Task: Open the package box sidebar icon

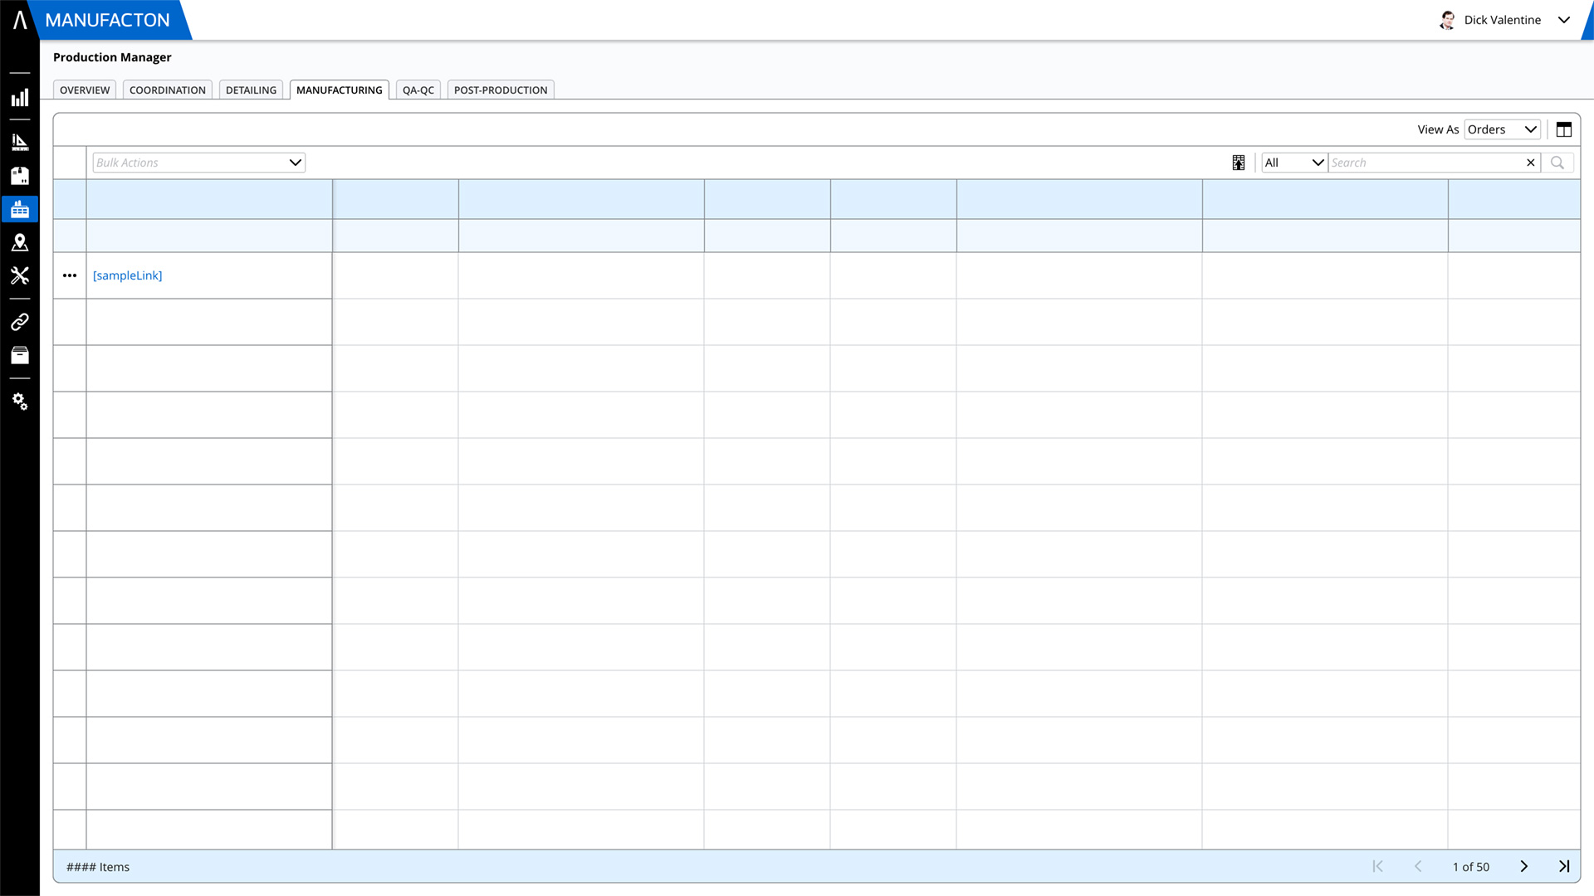Action: tap(20, 175)
